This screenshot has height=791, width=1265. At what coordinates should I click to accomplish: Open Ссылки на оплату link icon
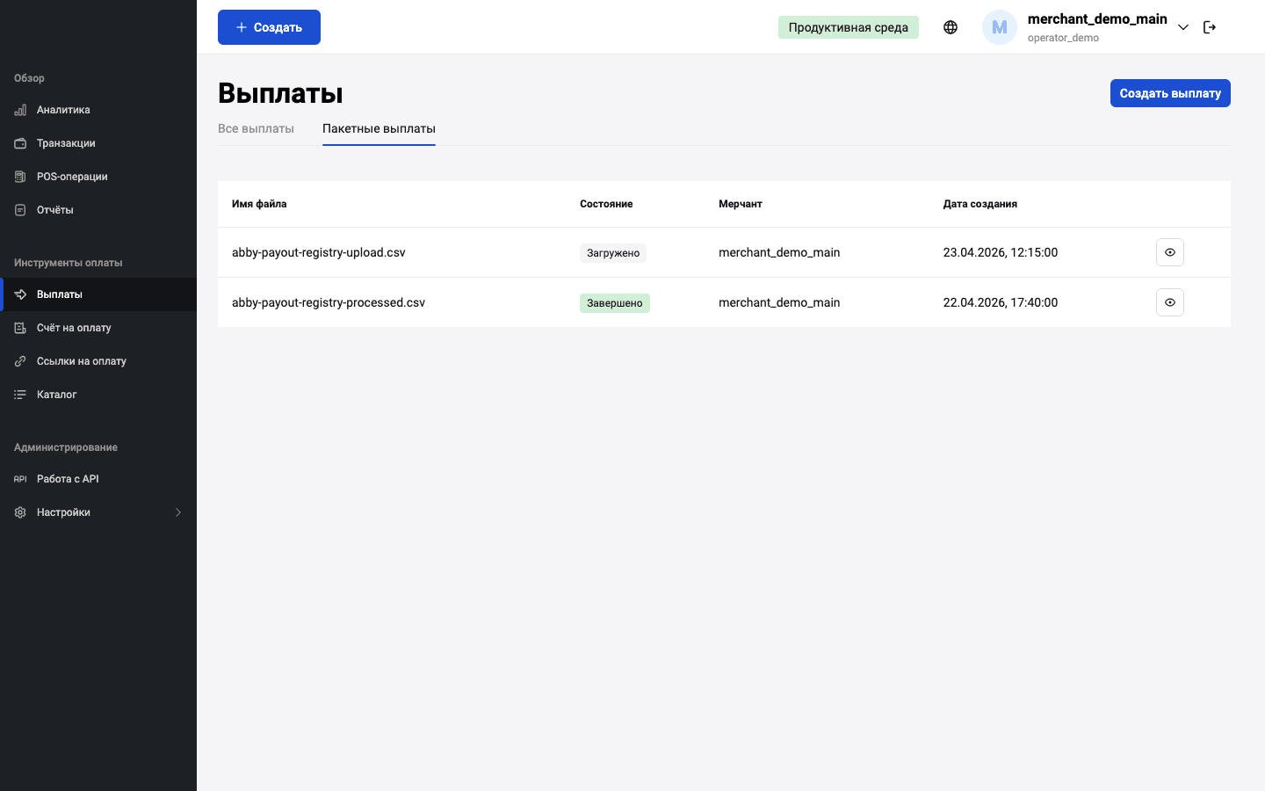[x=20, y=361]
